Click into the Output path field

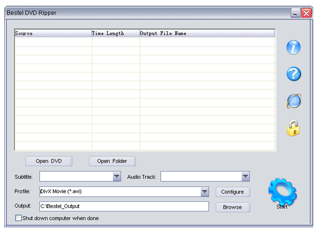click(124, 206)
